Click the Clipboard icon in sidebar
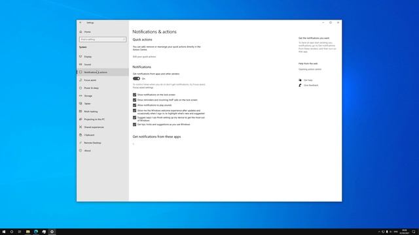The height and width of the screenshot is (235, 419). [x=81, y=135]
